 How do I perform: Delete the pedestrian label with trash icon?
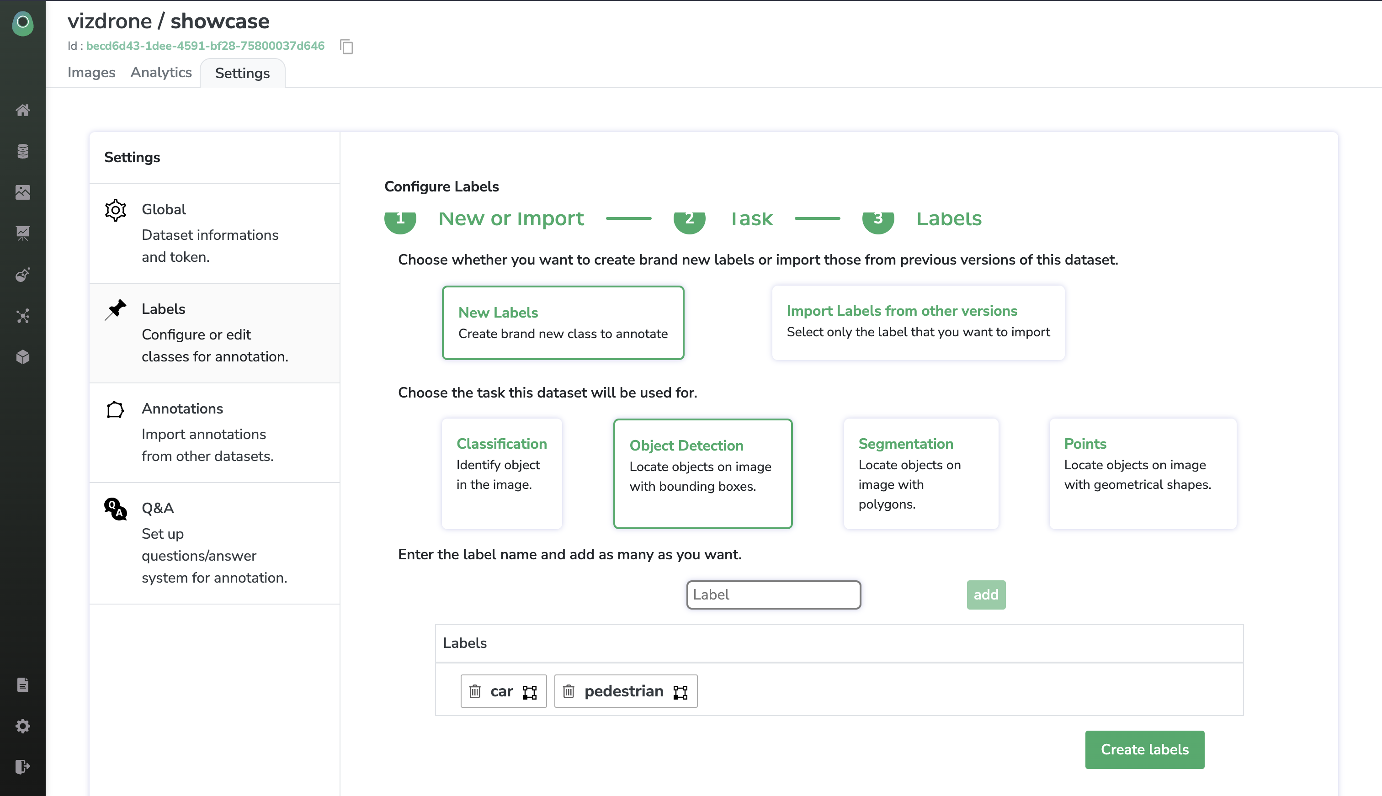(x=569, y=691)
